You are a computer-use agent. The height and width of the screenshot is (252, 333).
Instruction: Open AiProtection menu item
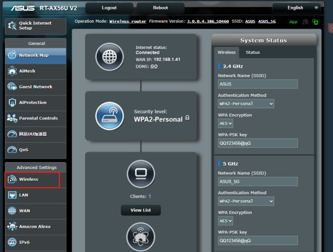[36, 103]
